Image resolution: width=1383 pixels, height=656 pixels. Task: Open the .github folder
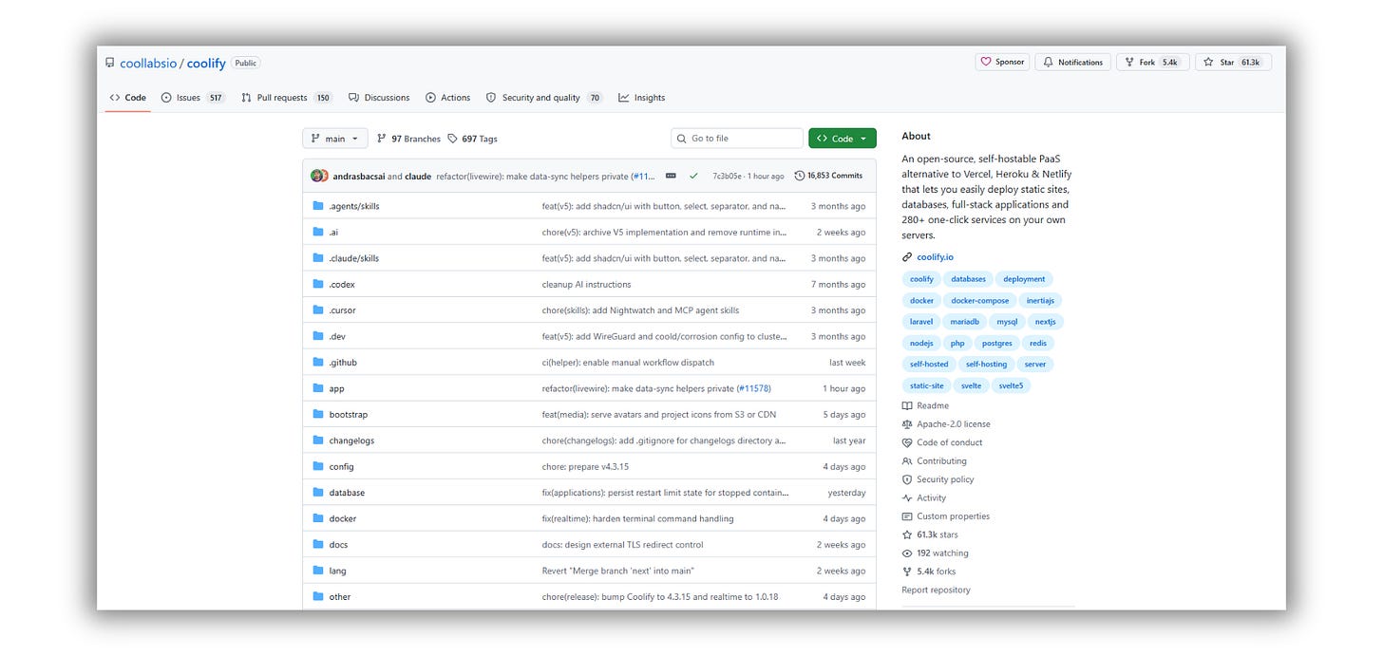[x=343, y=363]
